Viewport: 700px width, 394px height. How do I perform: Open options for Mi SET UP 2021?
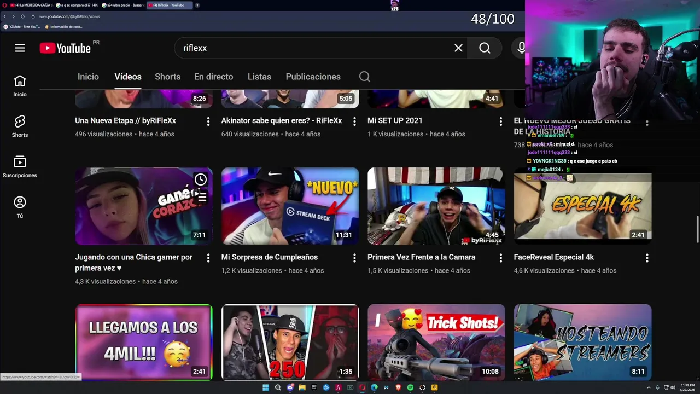point(500,121)
